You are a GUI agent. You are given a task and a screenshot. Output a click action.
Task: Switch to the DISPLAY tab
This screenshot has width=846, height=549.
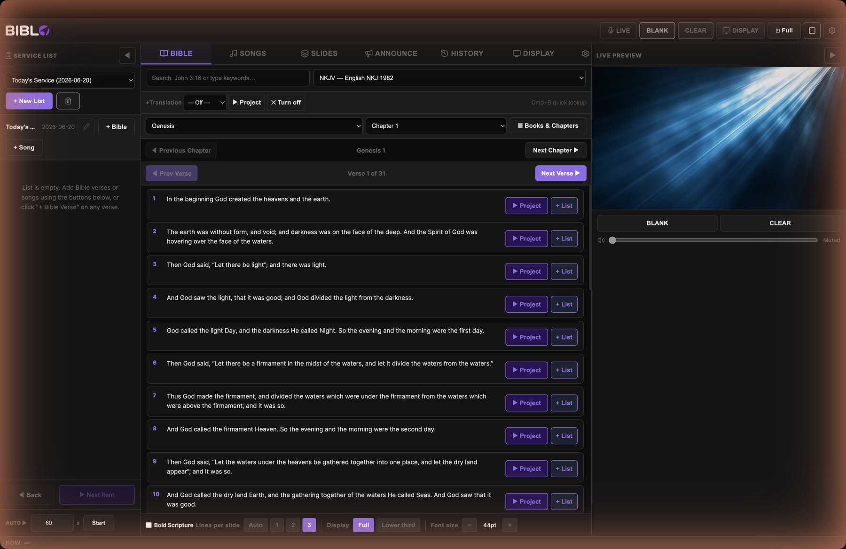(x=533, y=54)
